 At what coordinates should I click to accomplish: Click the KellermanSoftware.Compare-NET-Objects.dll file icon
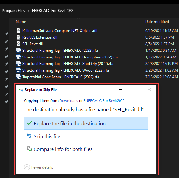click(19, 30)
